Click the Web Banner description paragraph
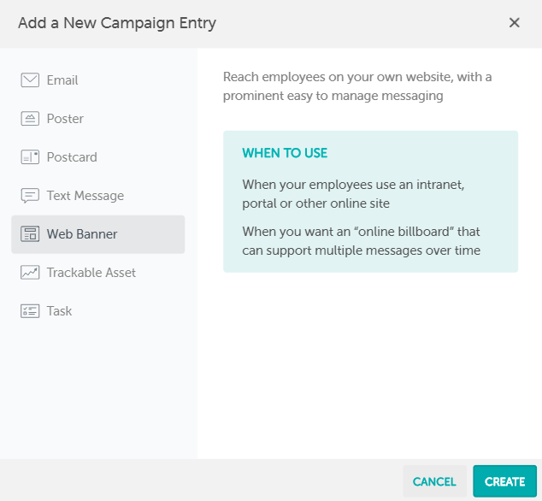542x501 pixels. coord(357,86)
